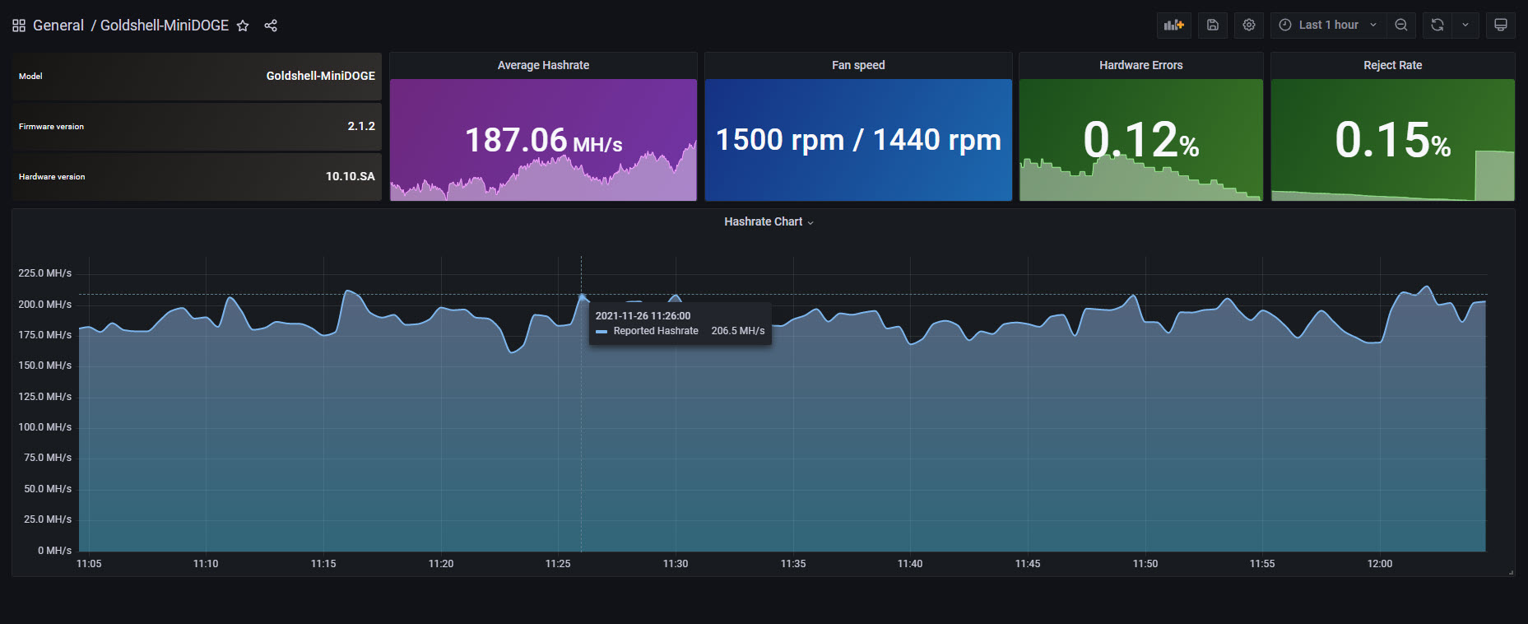Open the Last 1 hour time picker
The width and height of the screenshot is (1528, 624).
pos(1328,25)
